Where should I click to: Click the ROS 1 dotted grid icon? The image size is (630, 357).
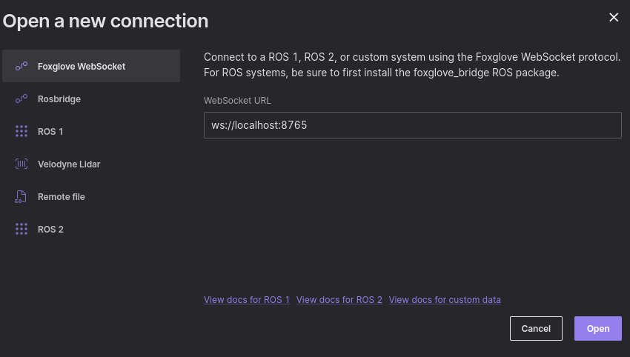point(21,131)
